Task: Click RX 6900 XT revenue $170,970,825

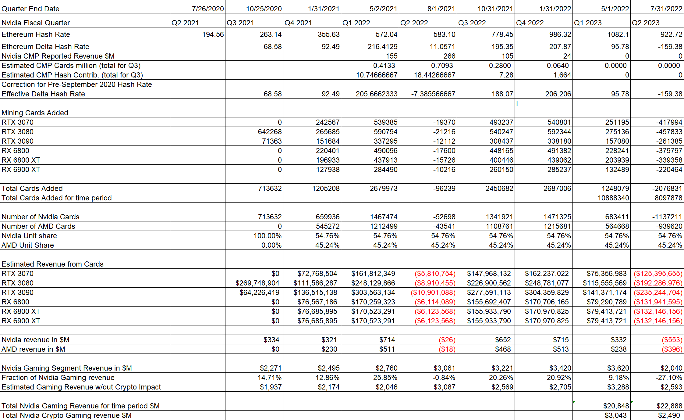Action: (x=544, y=321)
